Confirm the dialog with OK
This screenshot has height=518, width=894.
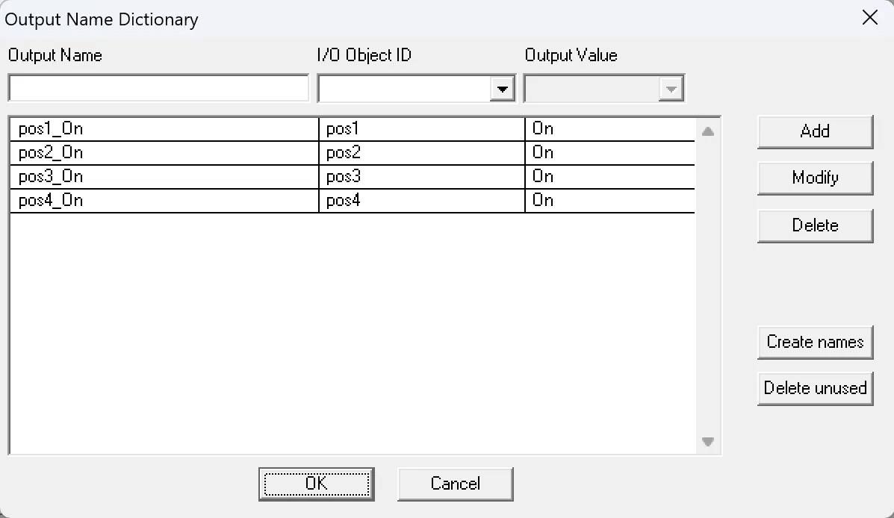(316, 484)
